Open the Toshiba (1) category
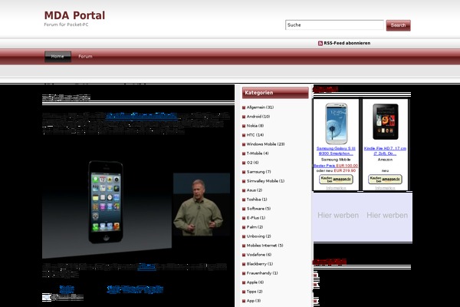This screenshot has width=460, height=307. coord(257,200)
